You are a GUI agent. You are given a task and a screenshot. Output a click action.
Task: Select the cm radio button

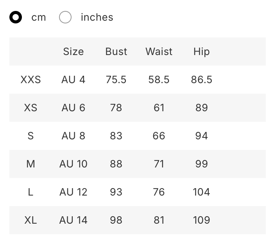tap(16, 18)
